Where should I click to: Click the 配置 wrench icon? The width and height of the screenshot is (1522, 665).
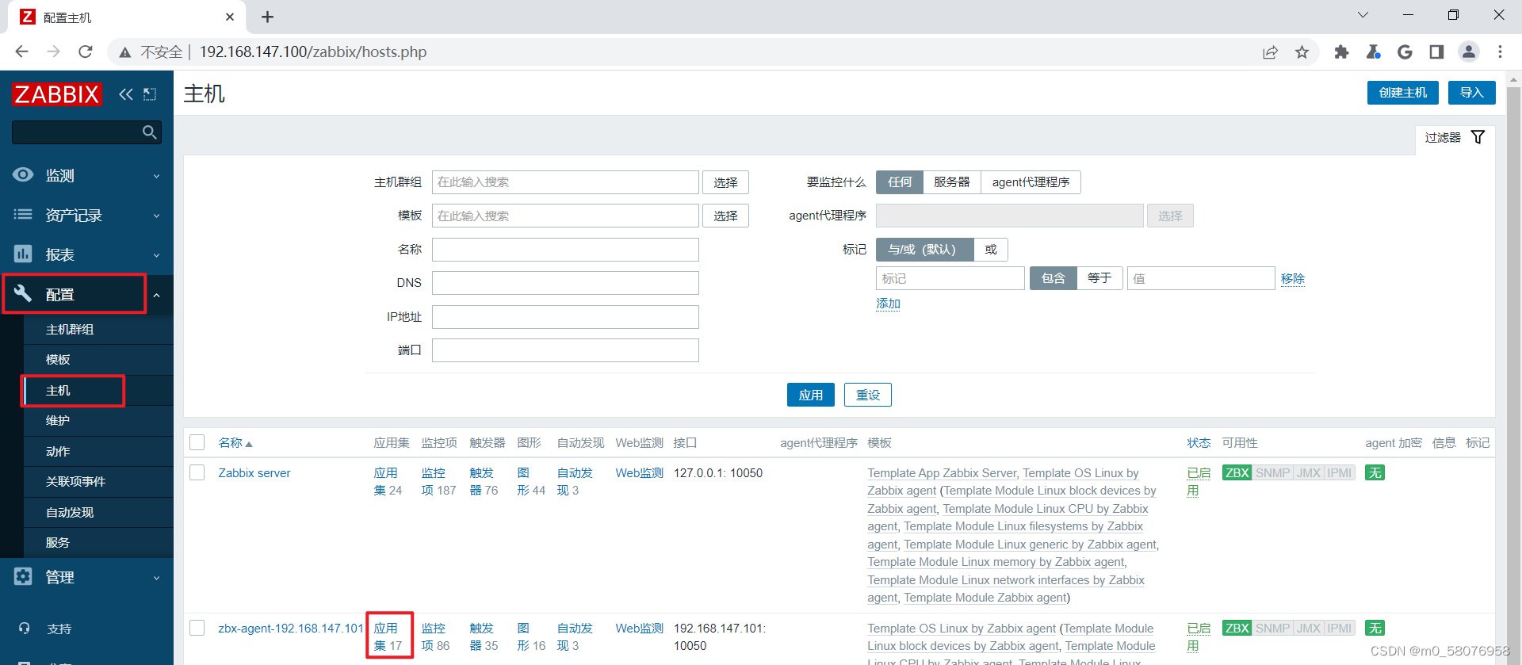pos(23,293)
